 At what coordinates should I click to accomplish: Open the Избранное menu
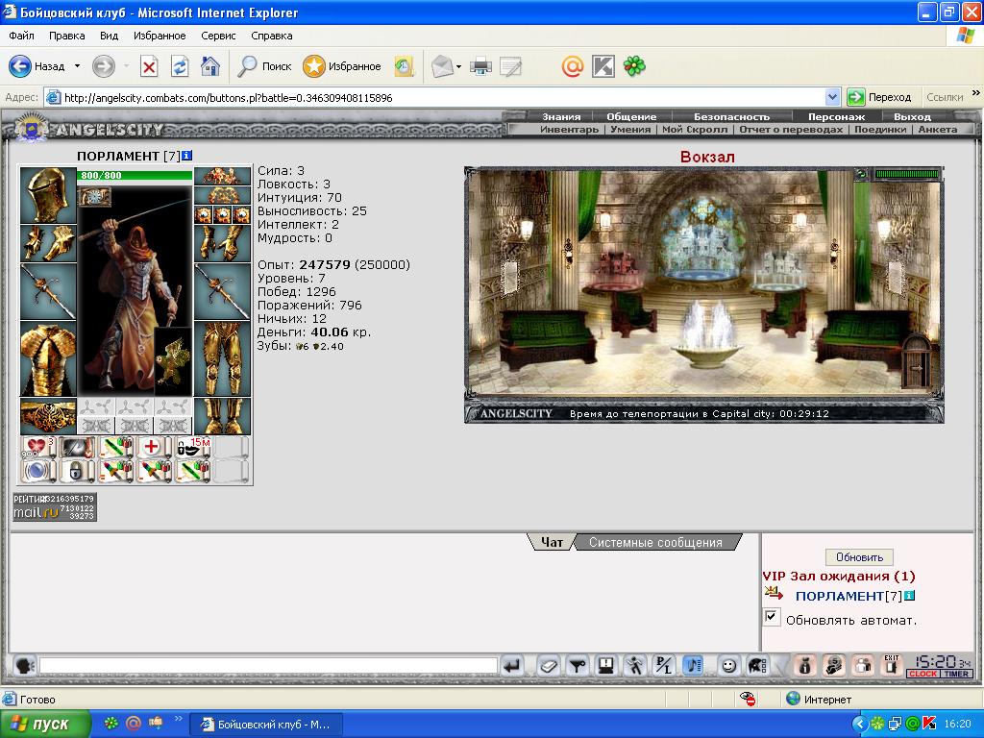coord(160,36)
